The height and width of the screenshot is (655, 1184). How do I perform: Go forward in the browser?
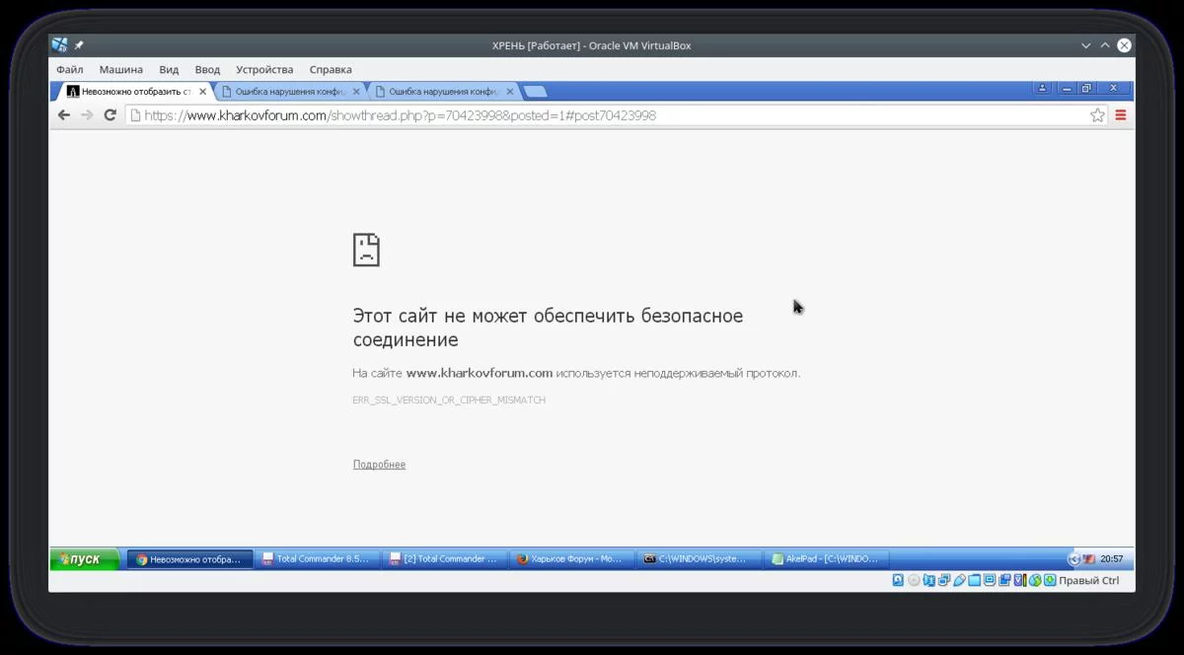[x=87, y=115]
